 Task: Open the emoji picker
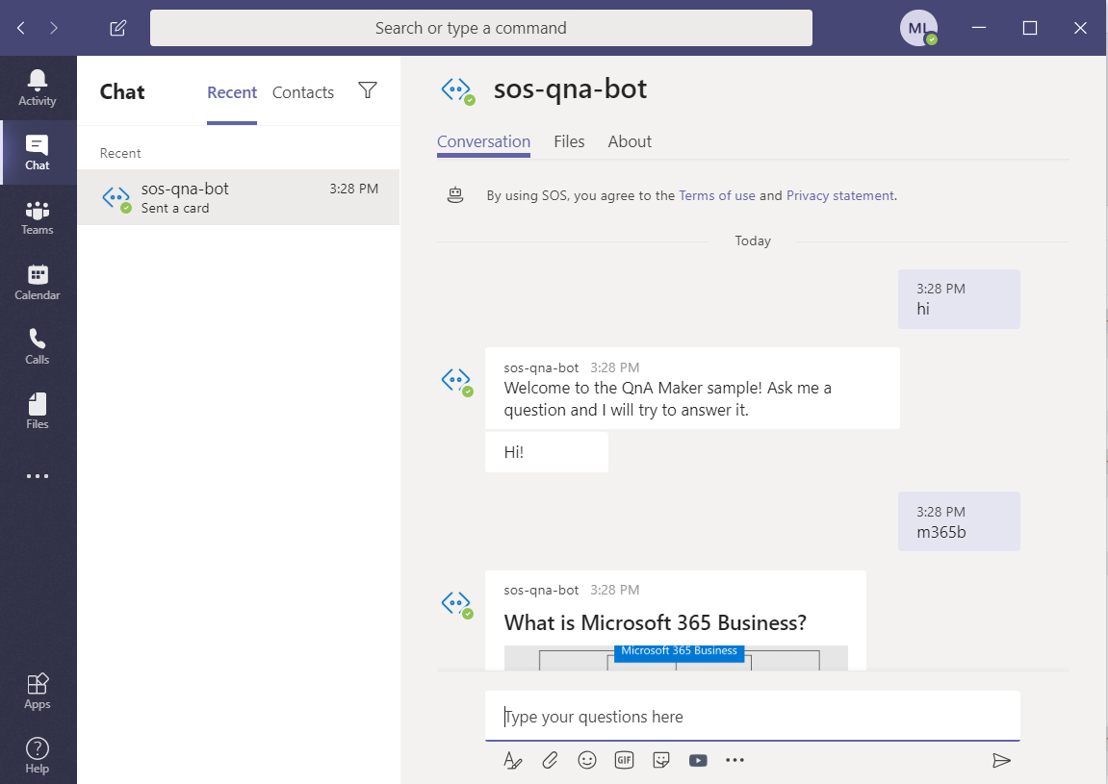pos(587,760)
